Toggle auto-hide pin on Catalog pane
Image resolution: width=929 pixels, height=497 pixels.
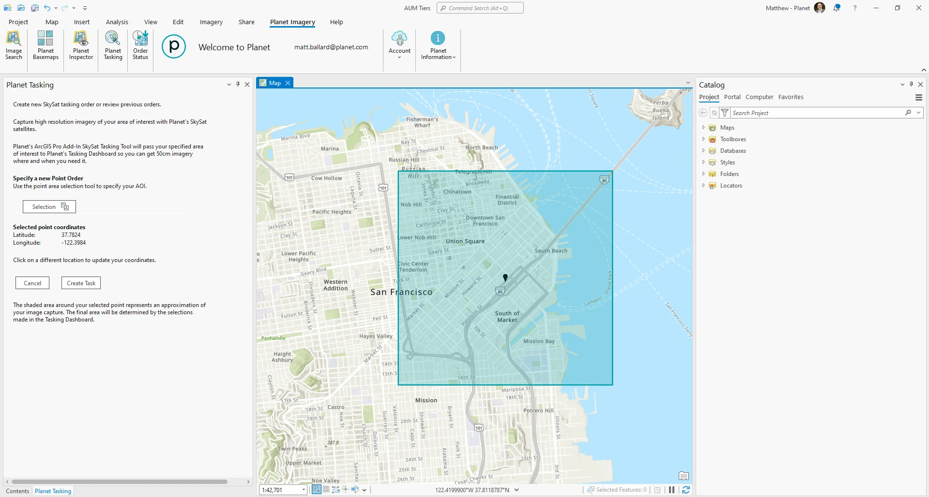911,84
